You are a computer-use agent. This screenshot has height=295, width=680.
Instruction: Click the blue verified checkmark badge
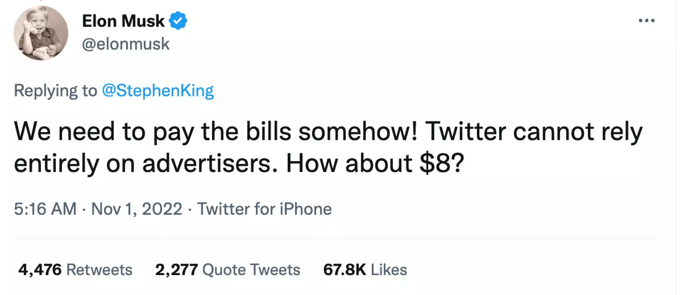178,21
